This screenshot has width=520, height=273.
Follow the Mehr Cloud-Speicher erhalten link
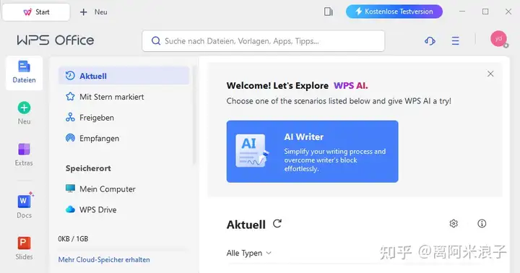tap(104, 260)
